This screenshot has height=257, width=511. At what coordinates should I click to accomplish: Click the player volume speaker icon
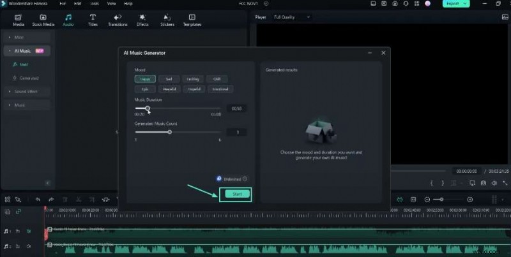pyautogui.click(x=494, y=183)
